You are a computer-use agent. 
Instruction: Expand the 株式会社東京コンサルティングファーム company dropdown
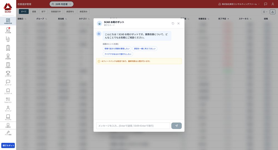(239, 4)
